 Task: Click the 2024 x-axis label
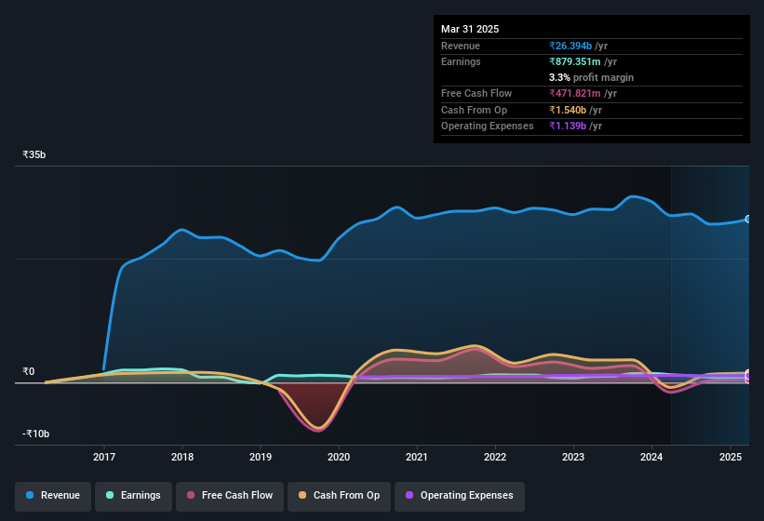point(651,457)
